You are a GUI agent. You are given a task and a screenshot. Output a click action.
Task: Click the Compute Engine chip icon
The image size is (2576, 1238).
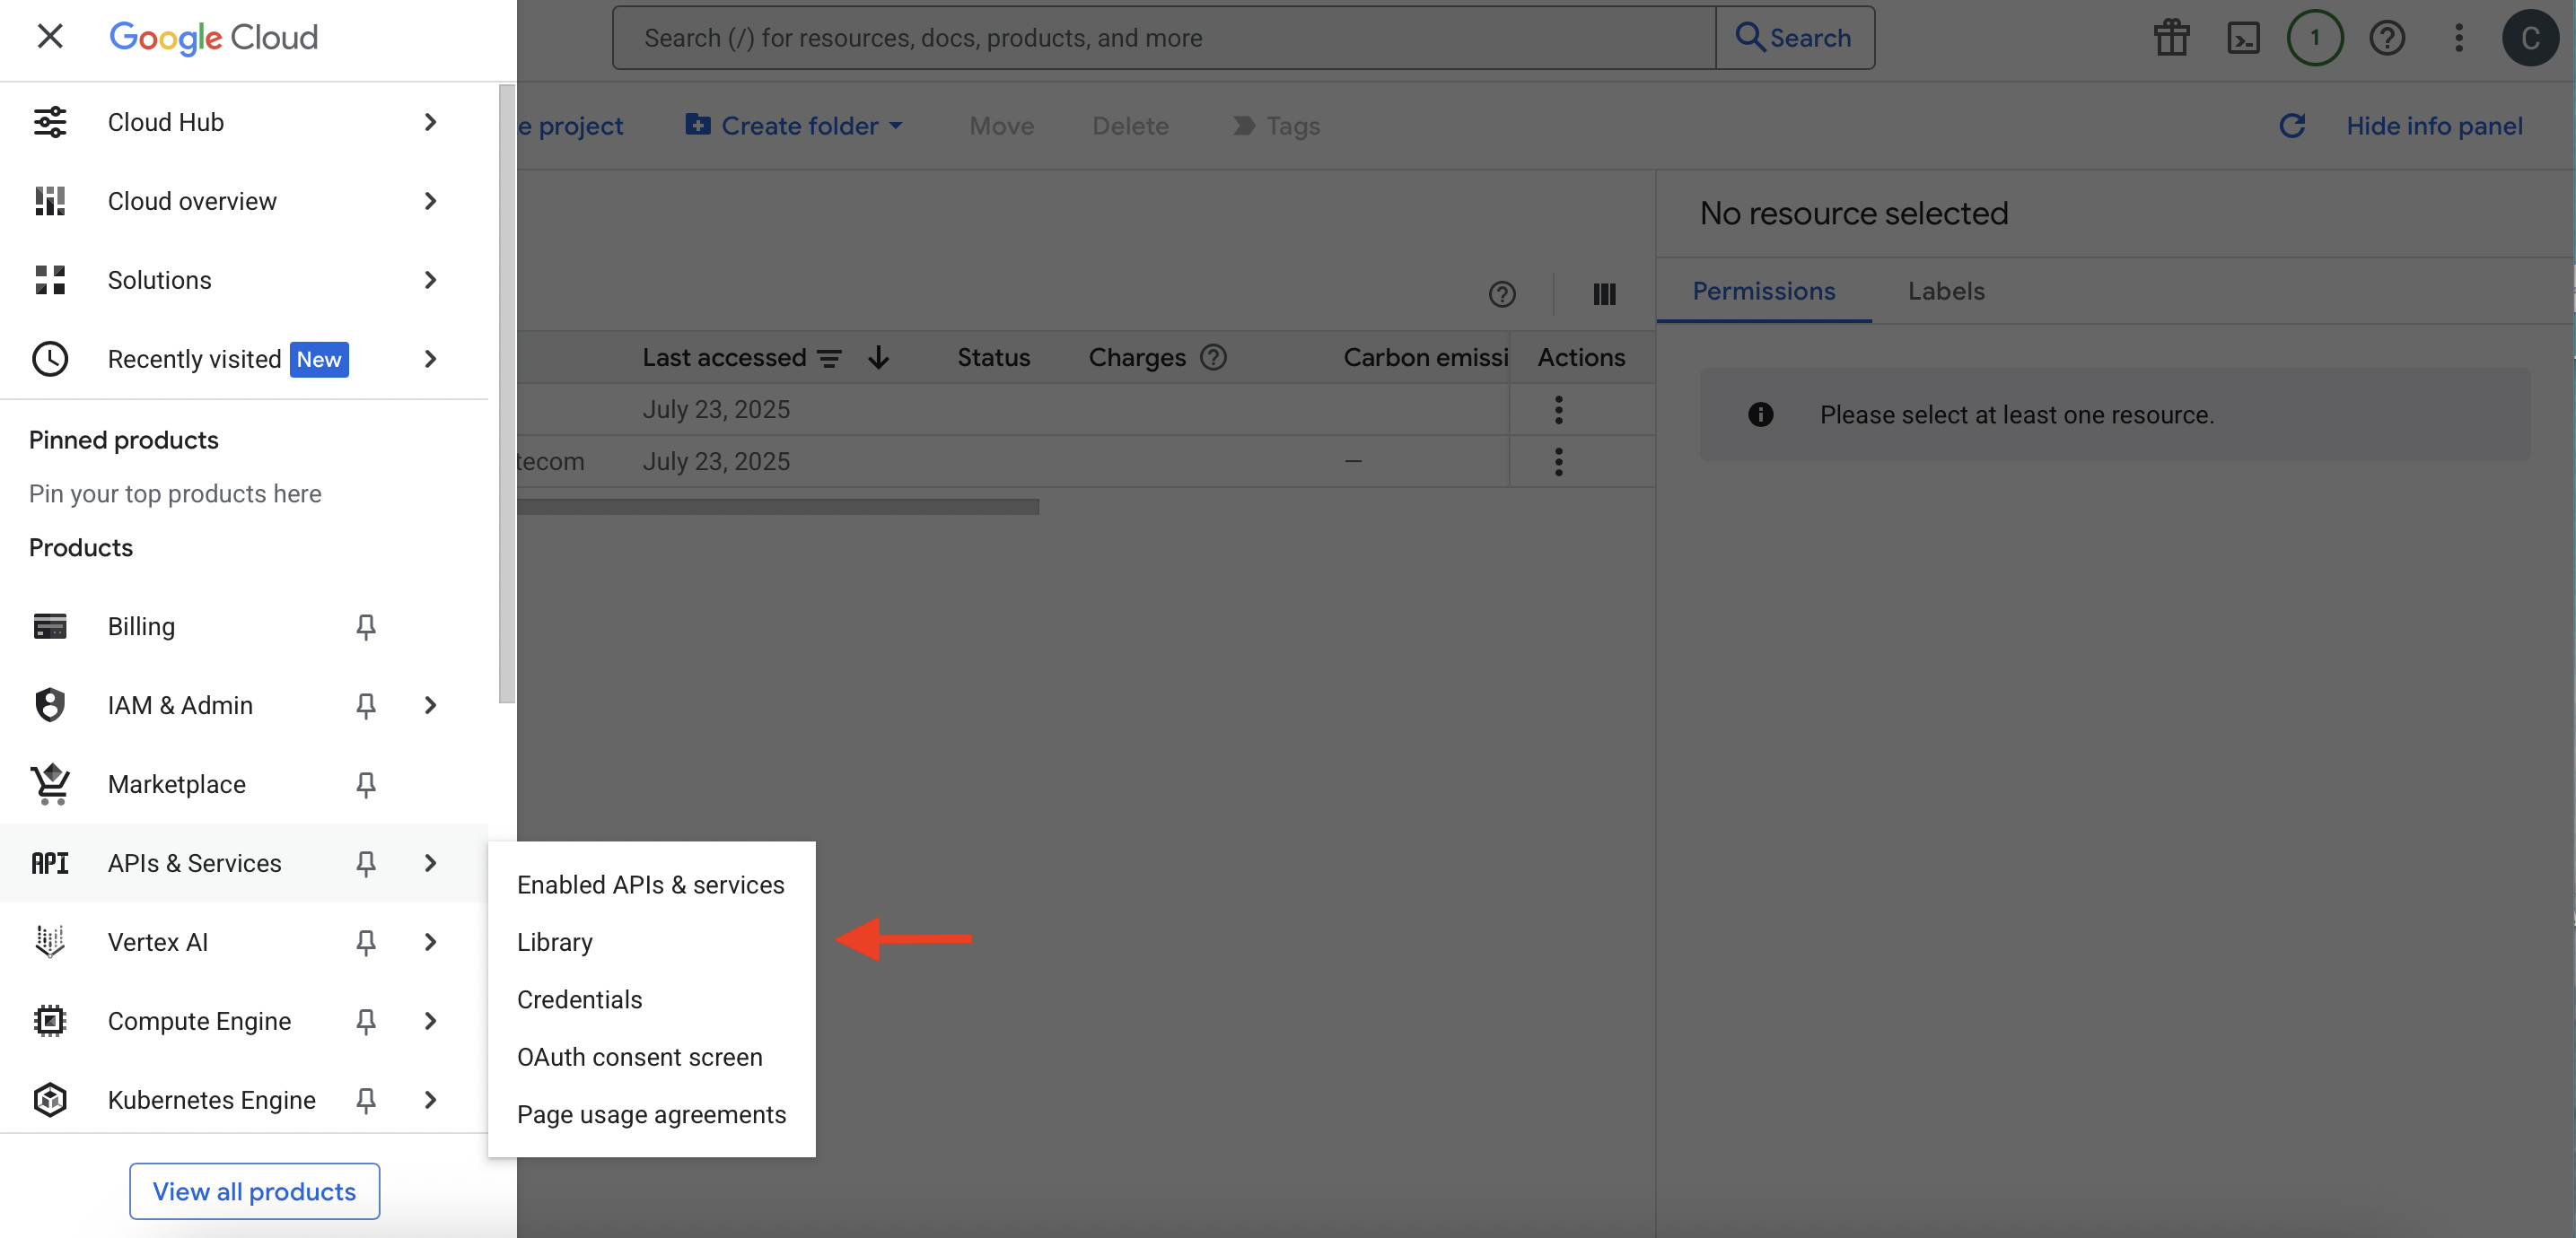50,1021
